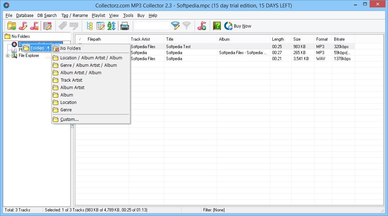Image resolution: width=388 pixels, height=216 pixels.
Task: Click the 265 KB size cell
Action: coord(299,53)
